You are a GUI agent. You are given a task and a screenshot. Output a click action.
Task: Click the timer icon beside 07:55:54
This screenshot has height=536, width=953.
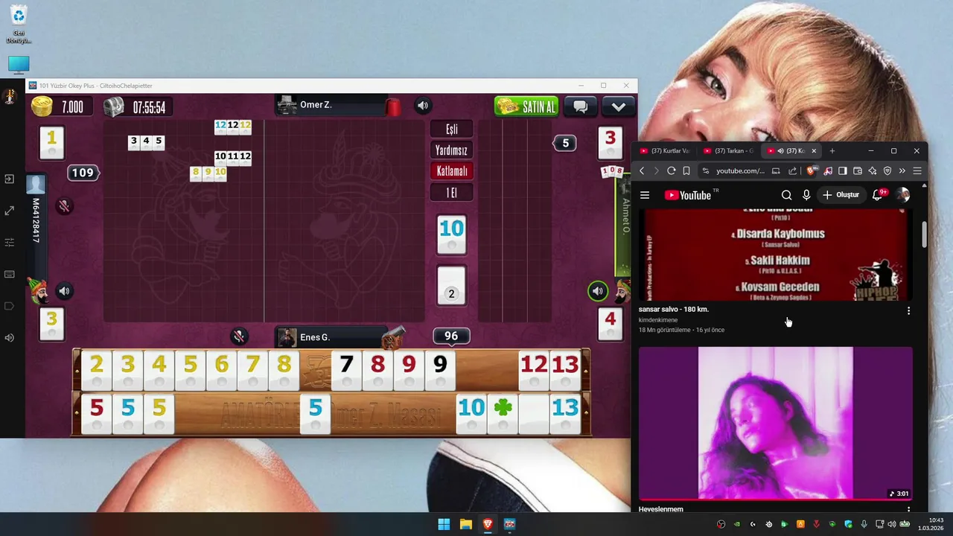[113, 106]
